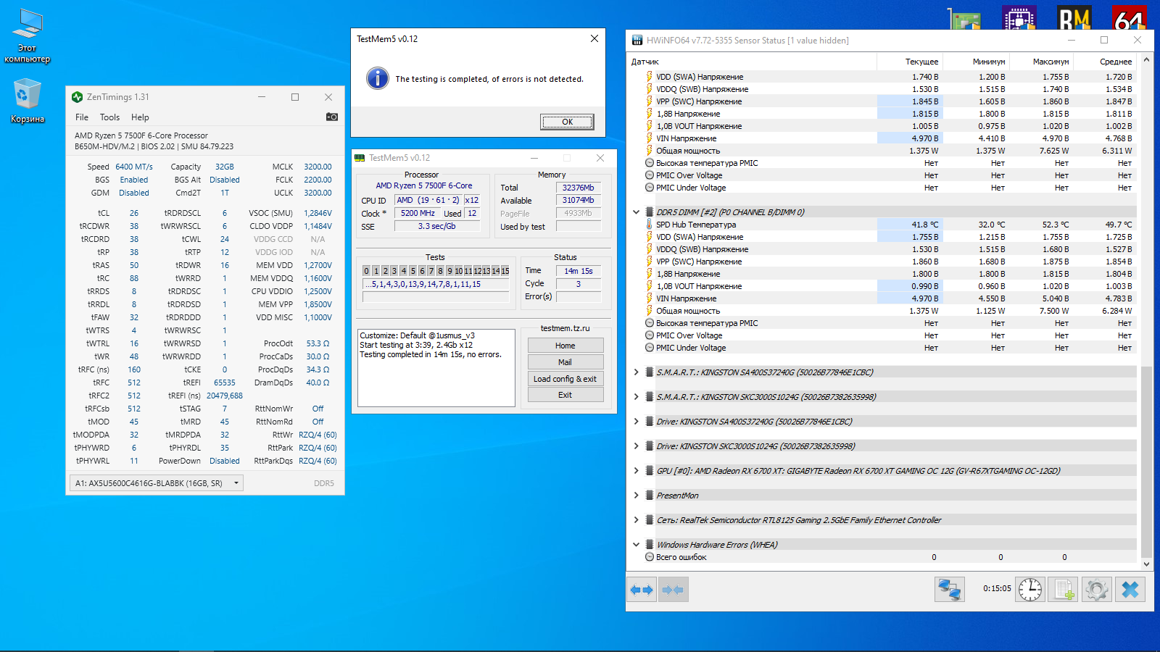The width and height of the screenshot is (1160, 652).
Task: Select the Этот компьютер desktop icon
Action: 28,36
